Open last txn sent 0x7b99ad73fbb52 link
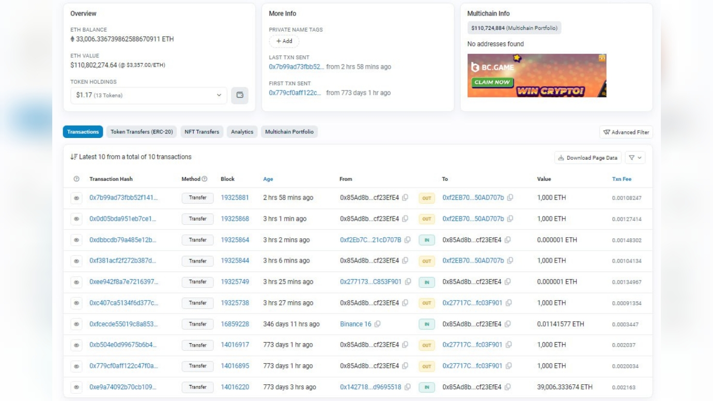 (x=297, y=67)
